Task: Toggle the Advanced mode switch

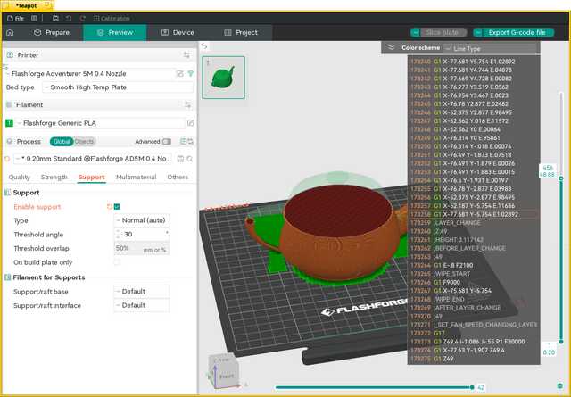Action: point(167,141)
